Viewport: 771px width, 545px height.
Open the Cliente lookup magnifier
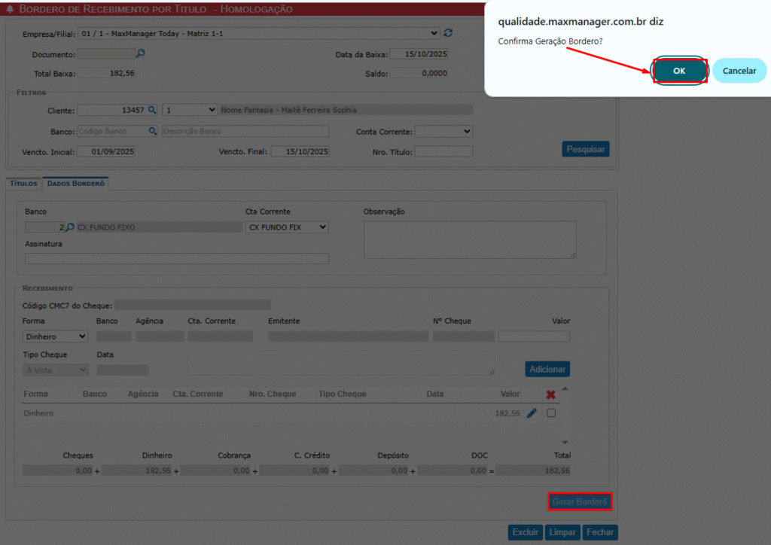(x=152, y=110)
